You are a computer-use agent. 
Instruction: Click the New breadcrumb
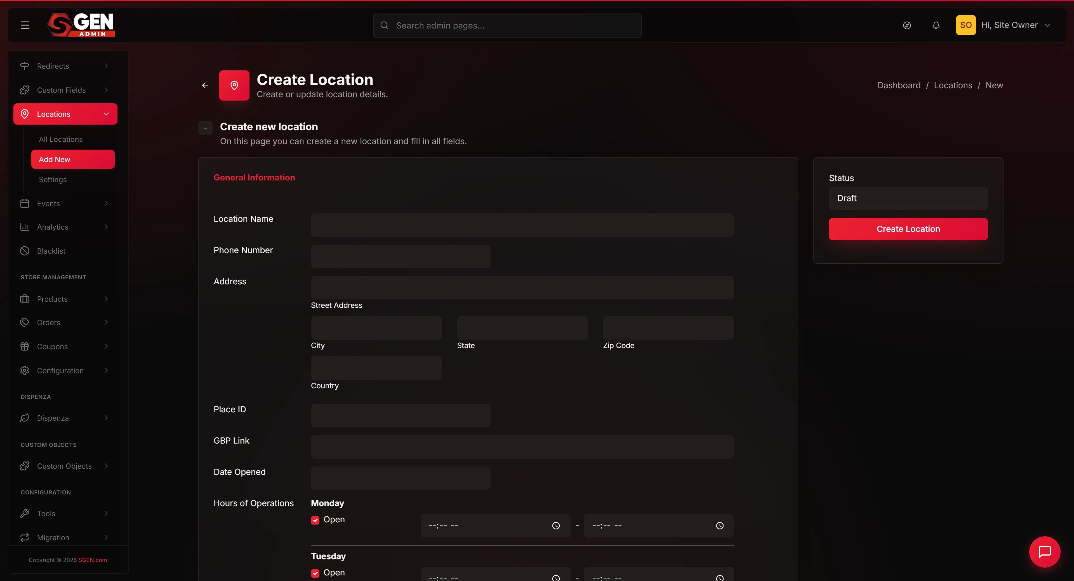tap(994, 85)
